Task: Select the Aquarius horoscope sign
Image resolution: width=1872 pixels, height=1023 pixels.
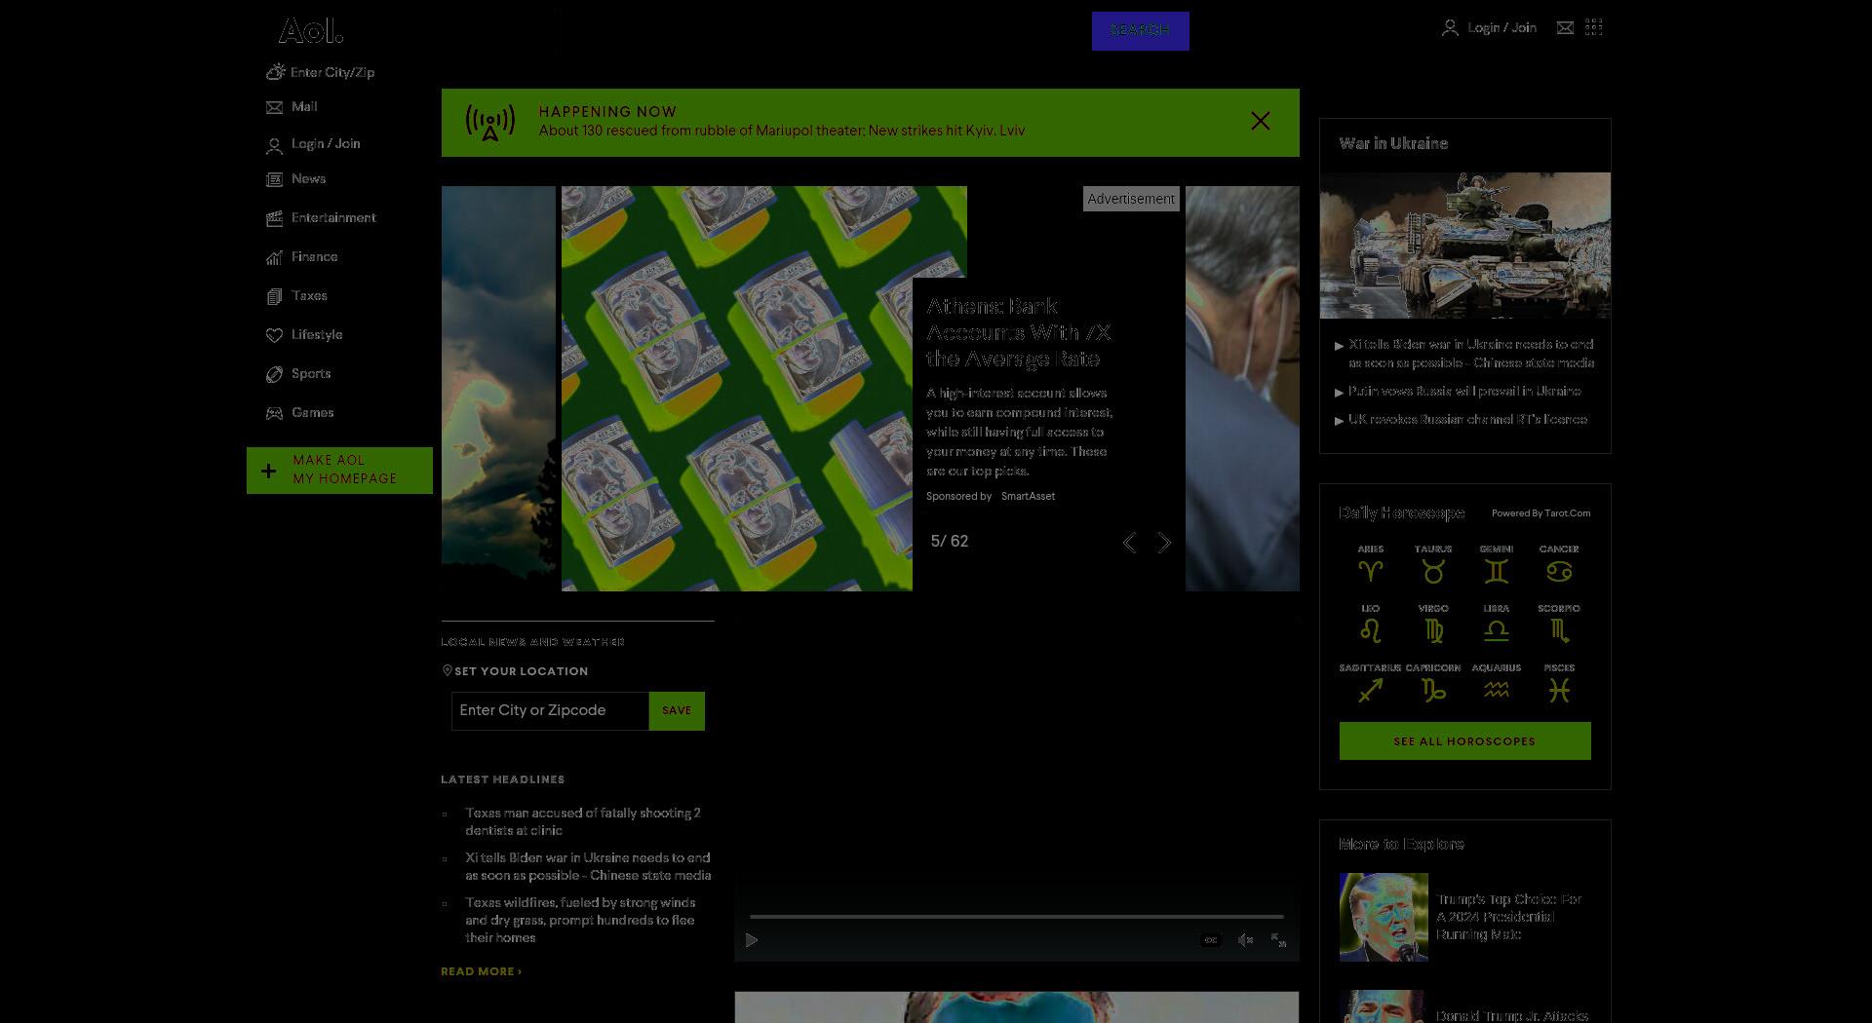Action: tap(1496, 683)
